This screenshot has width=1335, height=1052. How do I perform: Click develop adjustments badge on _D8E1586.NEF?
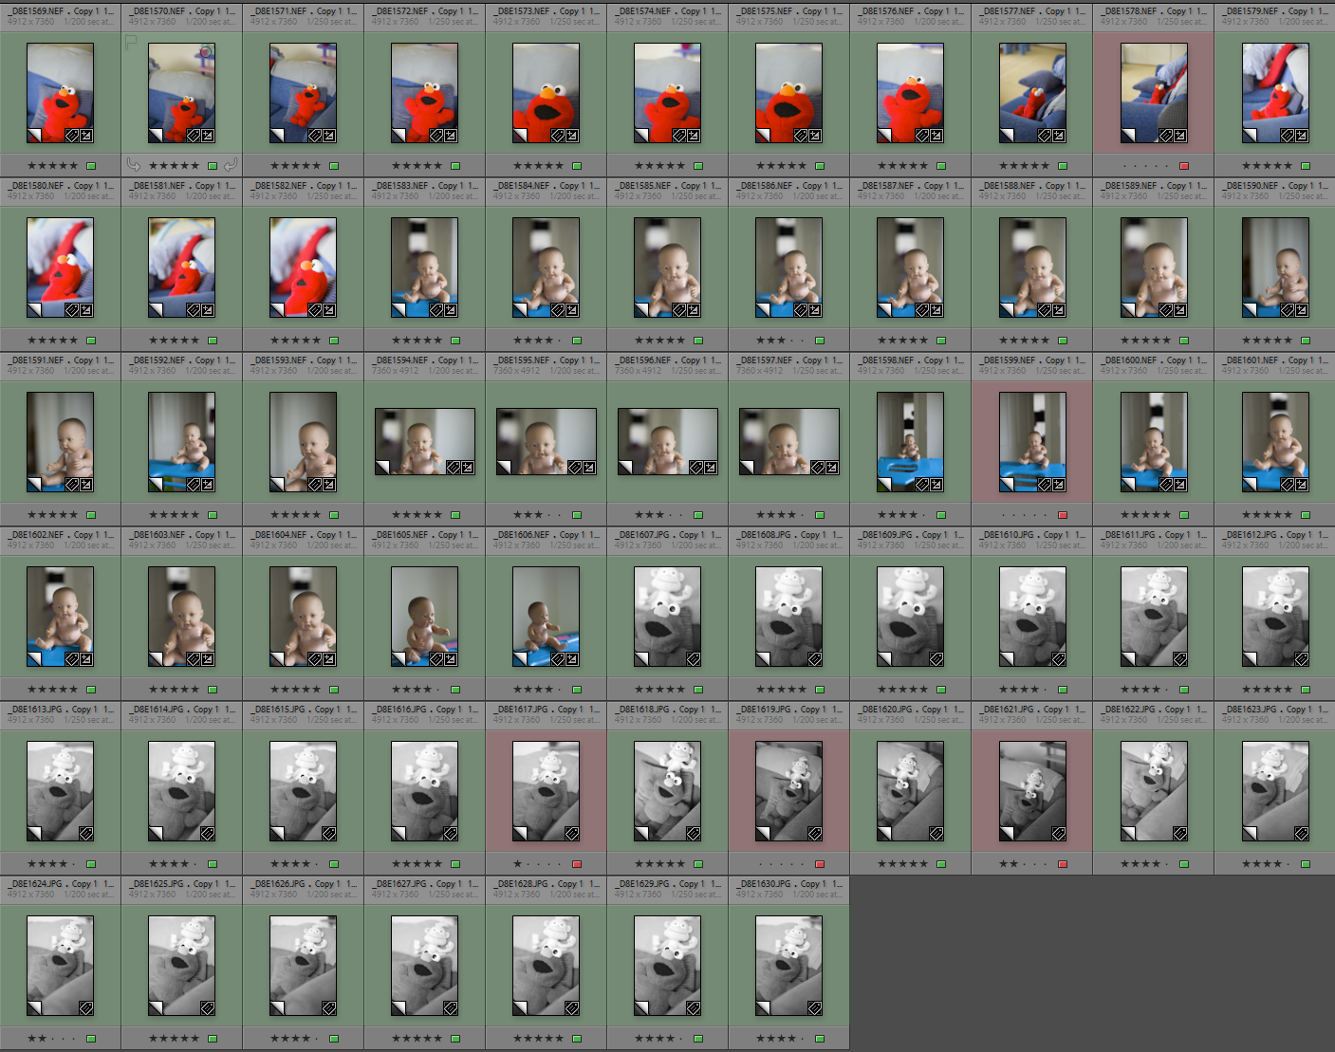tap(815, 310)
